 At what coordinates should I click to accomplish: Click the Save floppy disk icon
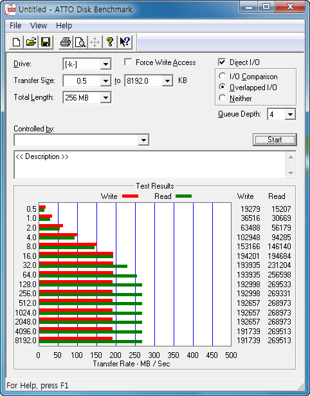[x=46, y=42]
